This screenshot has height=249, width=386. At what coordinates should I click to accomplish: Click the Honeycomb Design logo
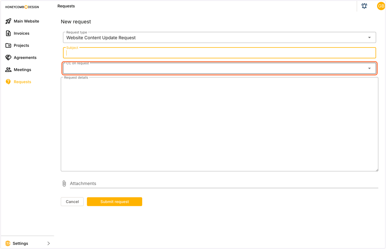[x=22, y=7]
